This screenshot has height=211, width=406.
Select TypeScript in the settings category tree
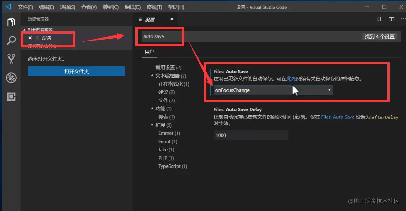(173, 166)
